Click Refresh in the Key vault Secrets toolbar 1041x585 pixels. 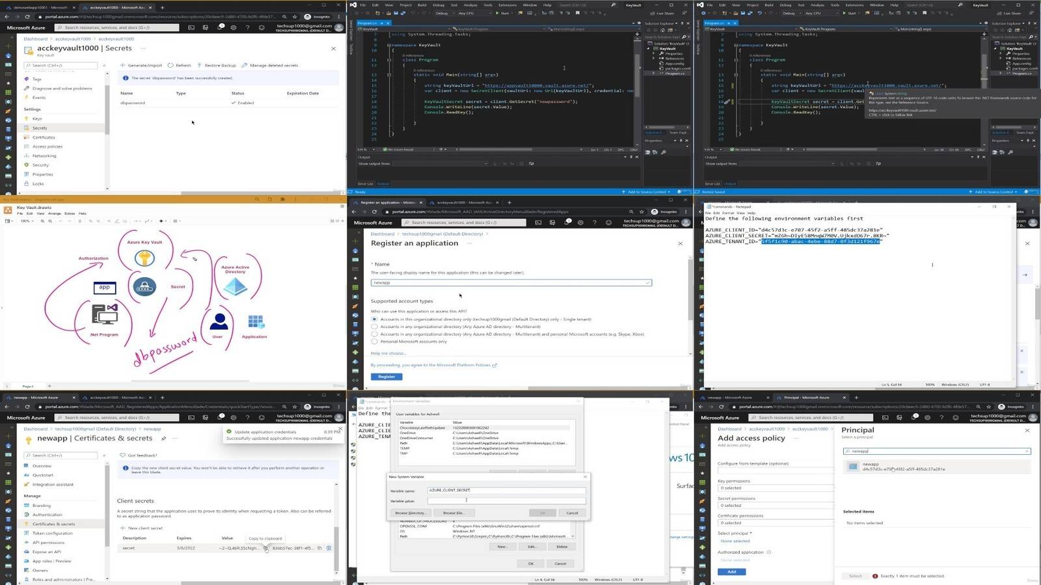[x=180, y=65]
